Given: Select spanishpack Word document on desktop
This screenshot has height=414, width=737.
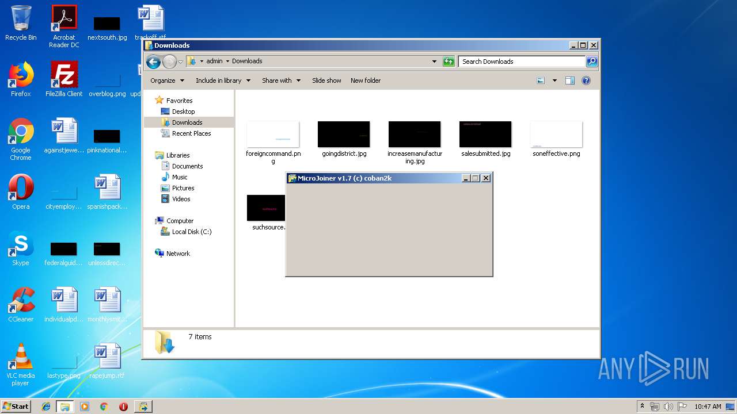Looking at the screenshot, I should 107,192.
